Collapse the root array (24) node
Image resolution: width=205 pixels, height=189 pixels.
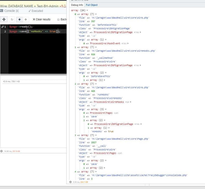click(87, 10)
